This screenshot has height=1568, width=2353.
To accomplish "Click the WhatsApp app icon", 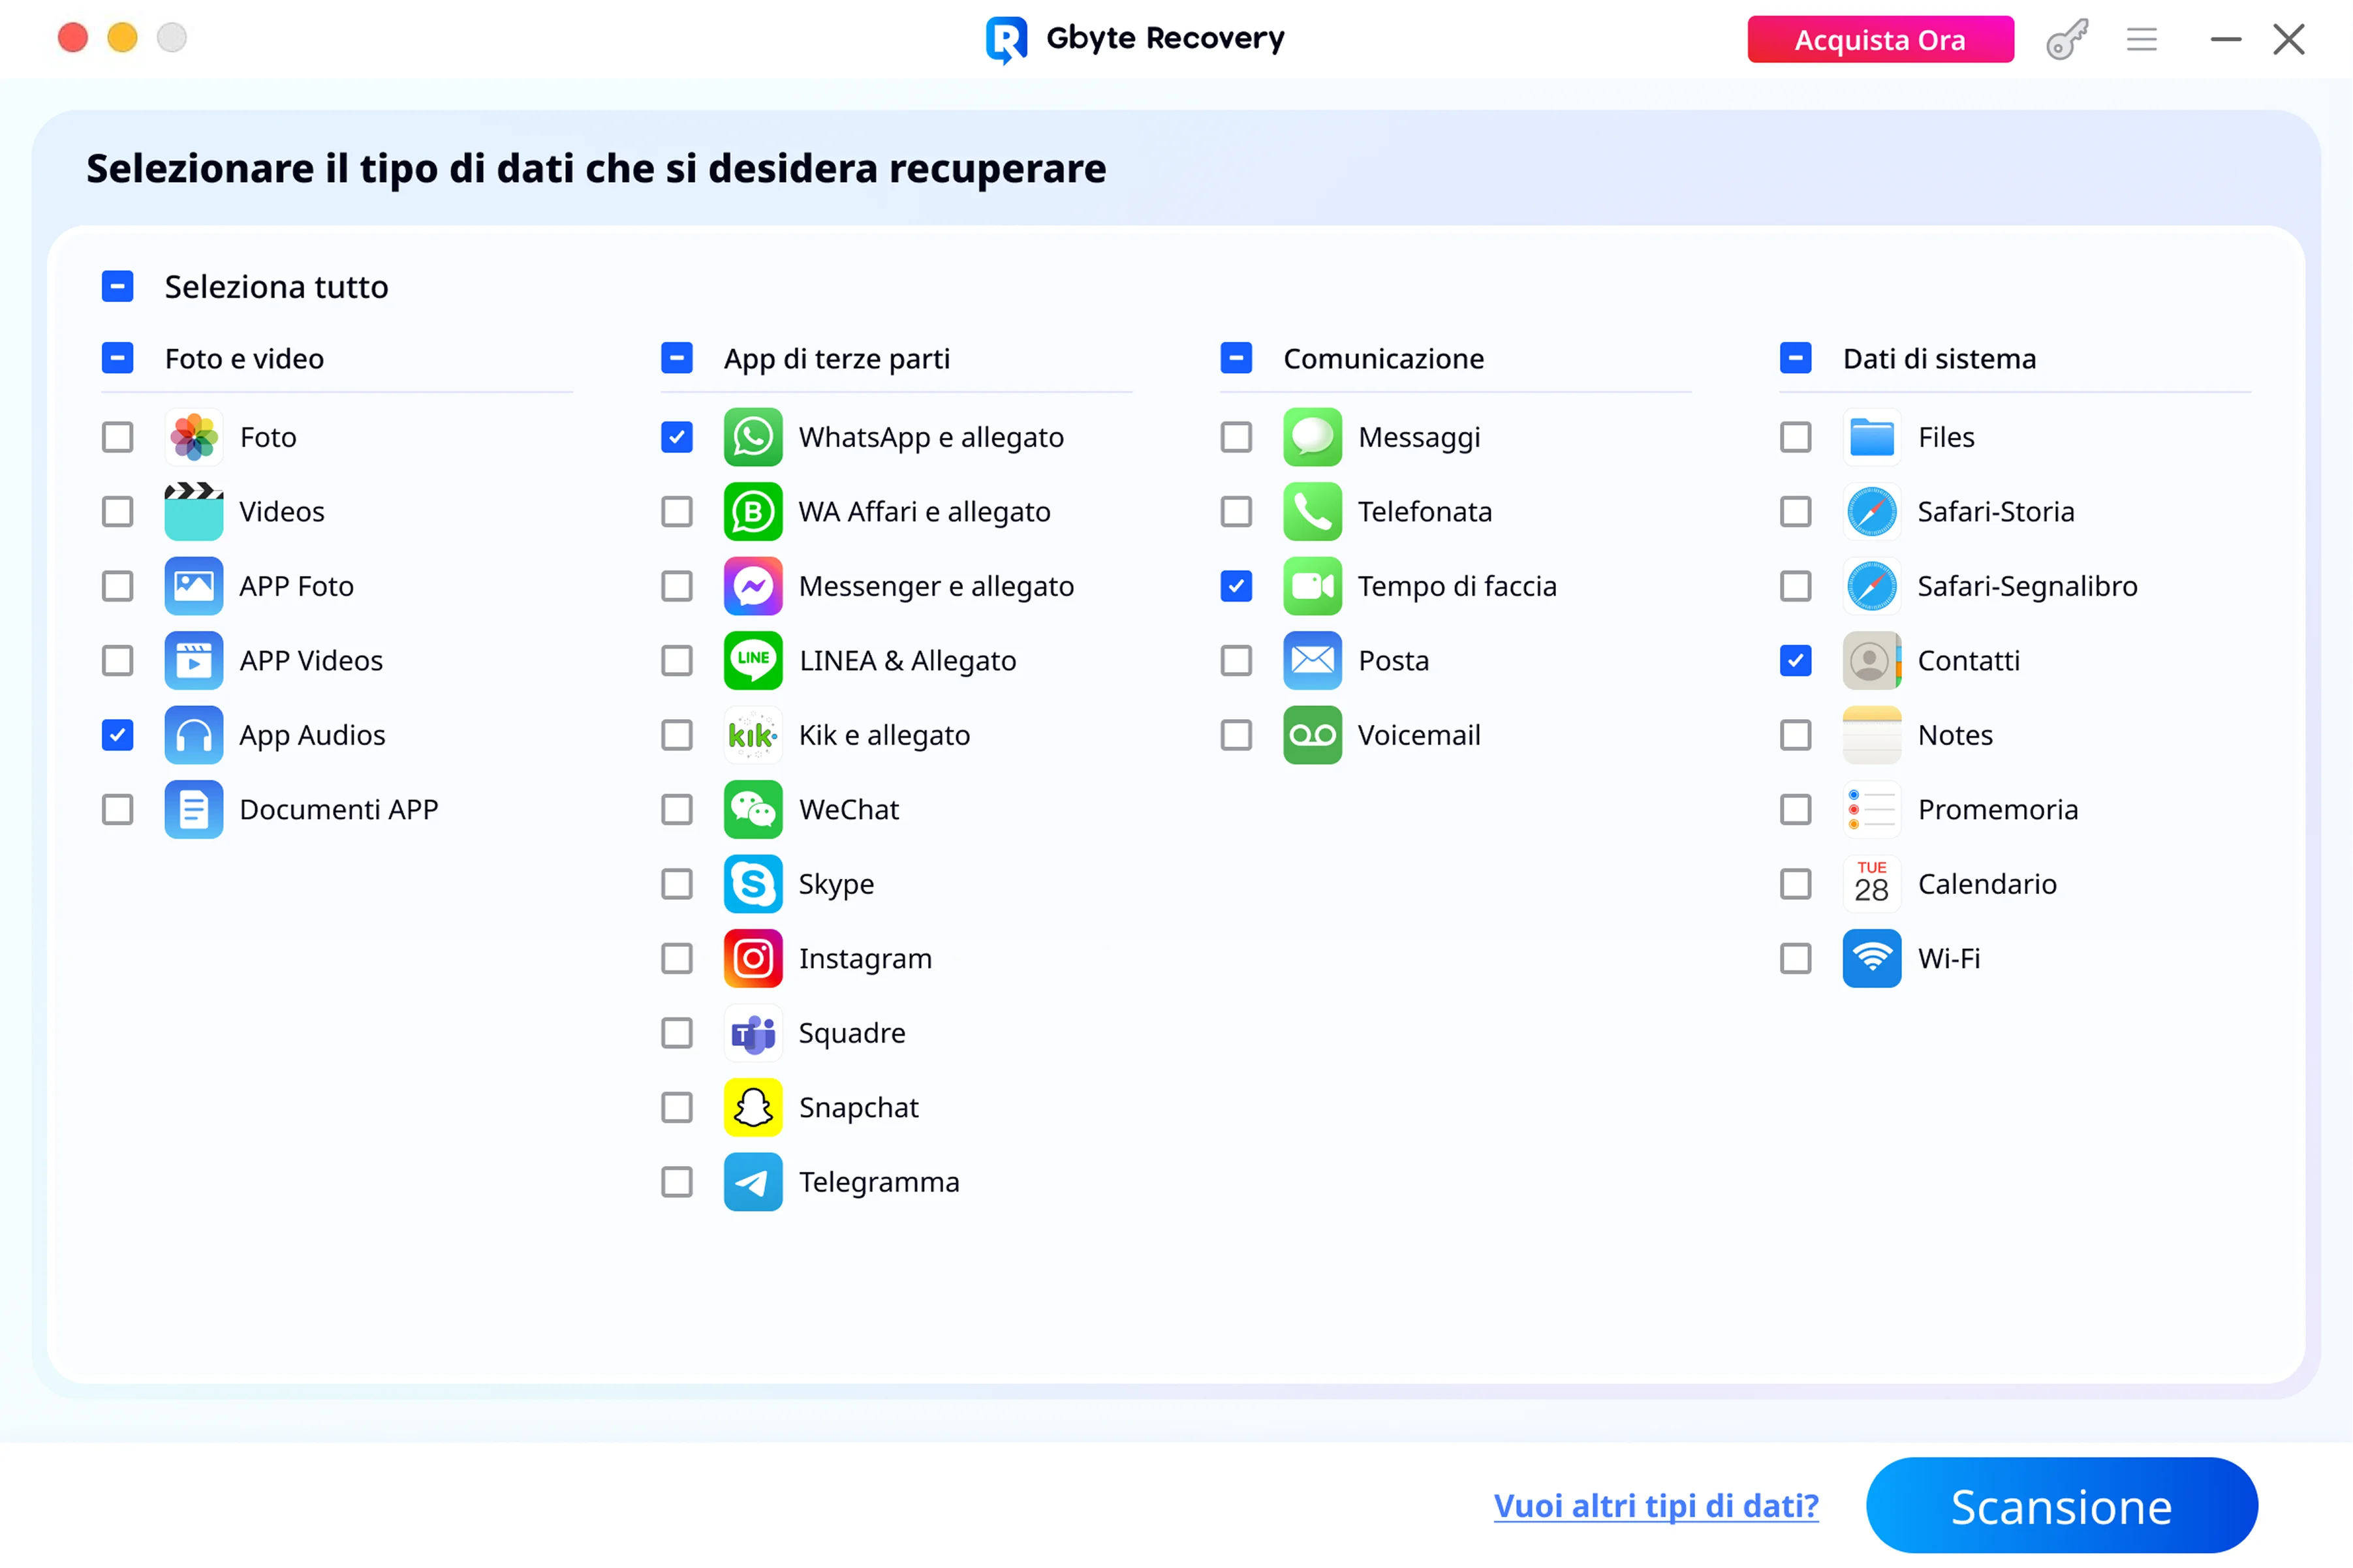I will tap(752, 437).
